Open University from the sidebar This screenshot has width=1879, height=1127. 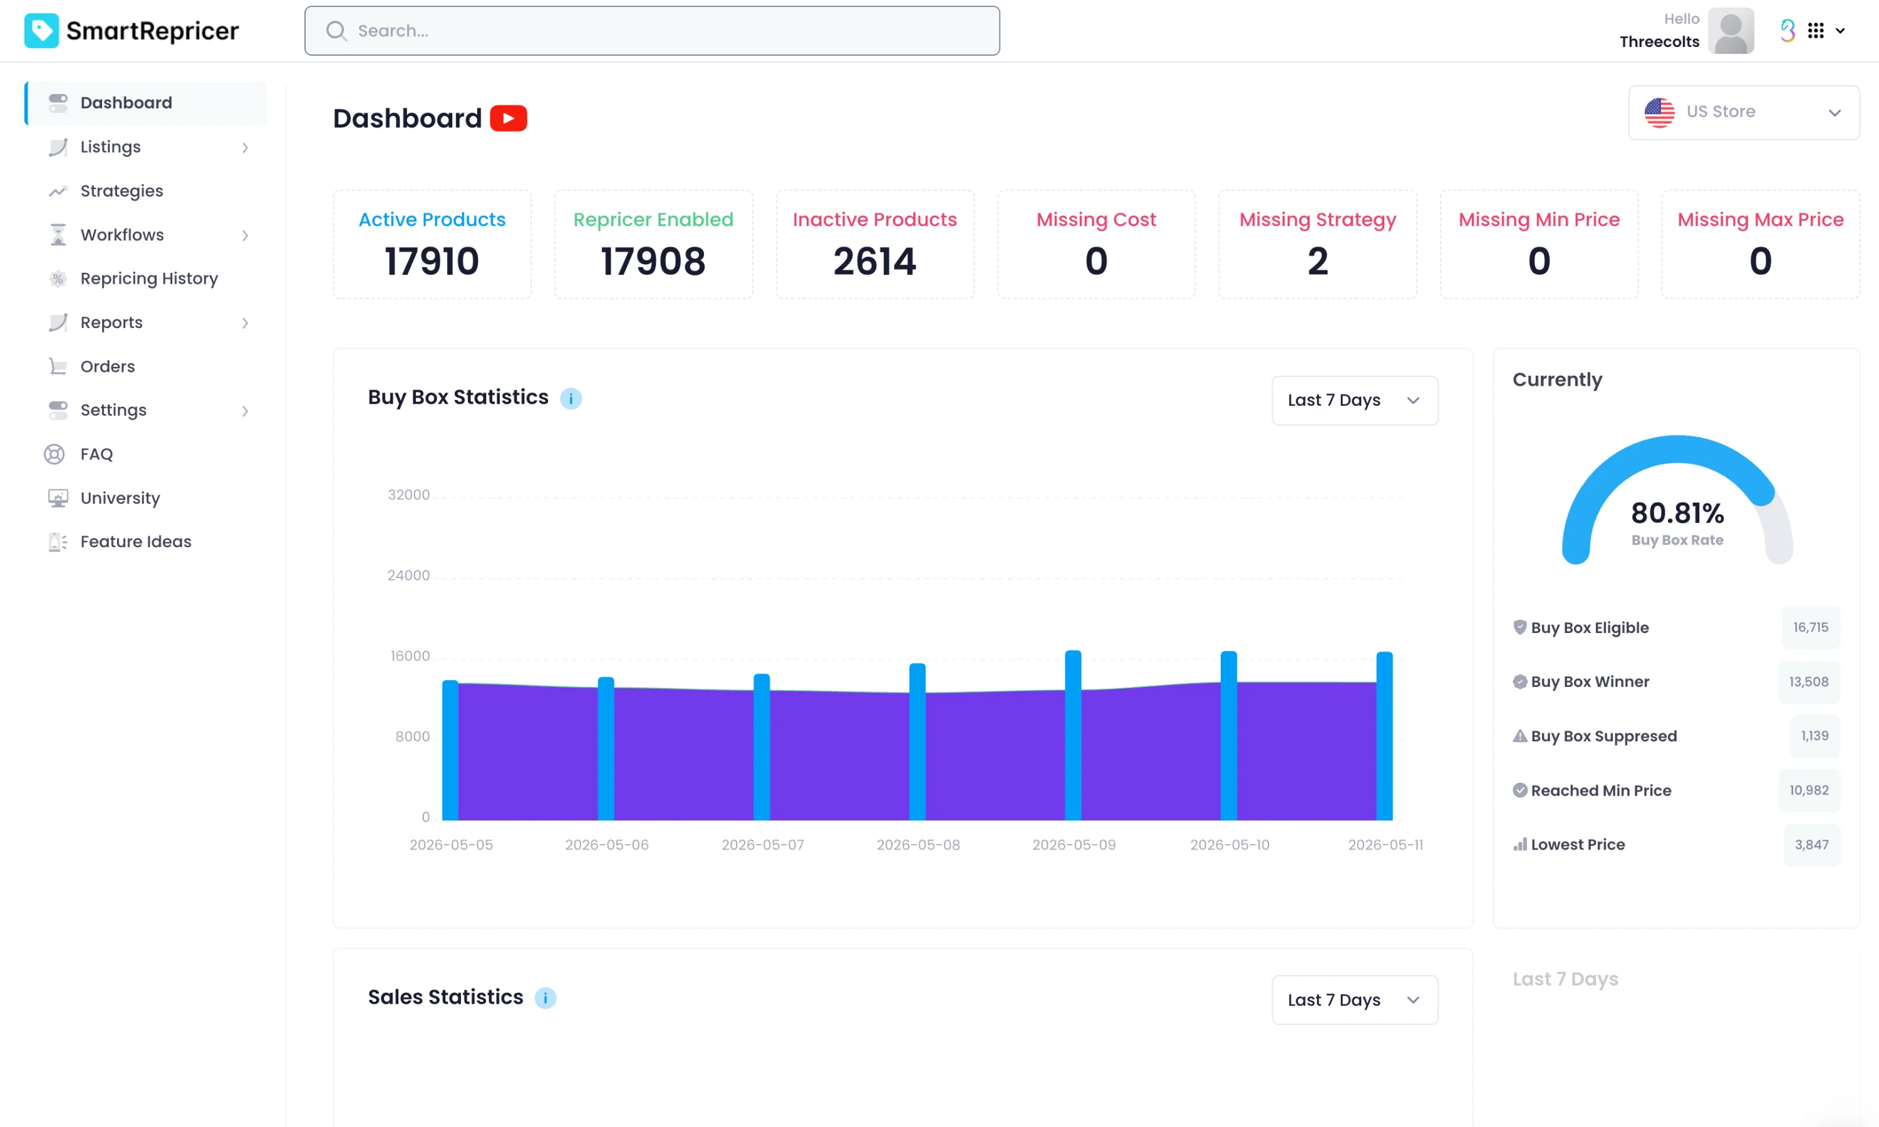(x=120, y=498)
